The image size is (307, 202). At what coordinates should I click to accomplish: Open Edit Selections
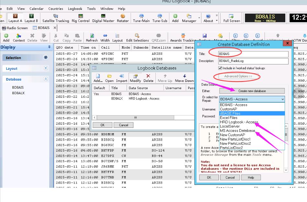pyautogui.click(x=137, y=38)
